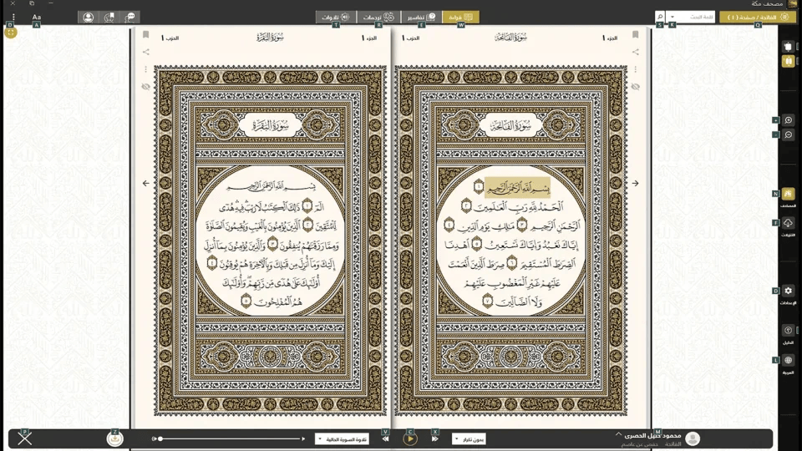Open the downloads cloud icon in sidebar
This screenshot has width=802, height=451.
point(788,224)
